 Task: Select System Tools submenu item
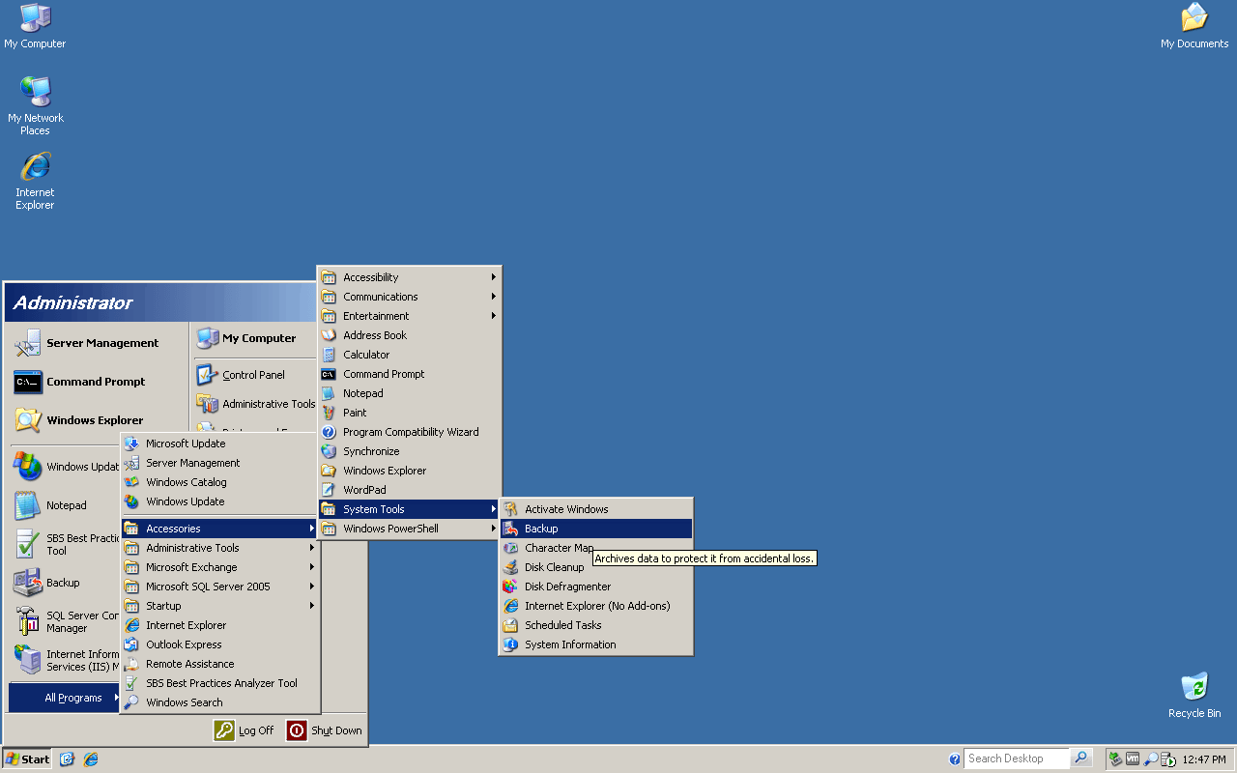pyautogui.click(x=409, y=509)
